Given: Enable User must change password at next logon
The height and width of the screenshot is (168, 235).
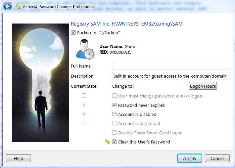Looking at the screenshot, I should pos(114,96).
